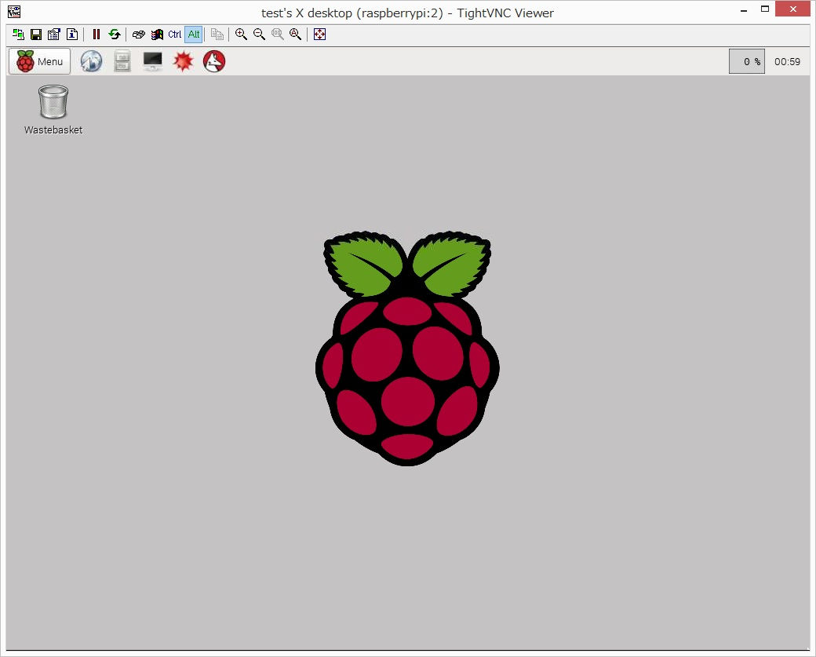Open the Raspberry Pi Menu button
Viewport: 816px width, 657px height.
pyautogui.click(x=40, y=61)
